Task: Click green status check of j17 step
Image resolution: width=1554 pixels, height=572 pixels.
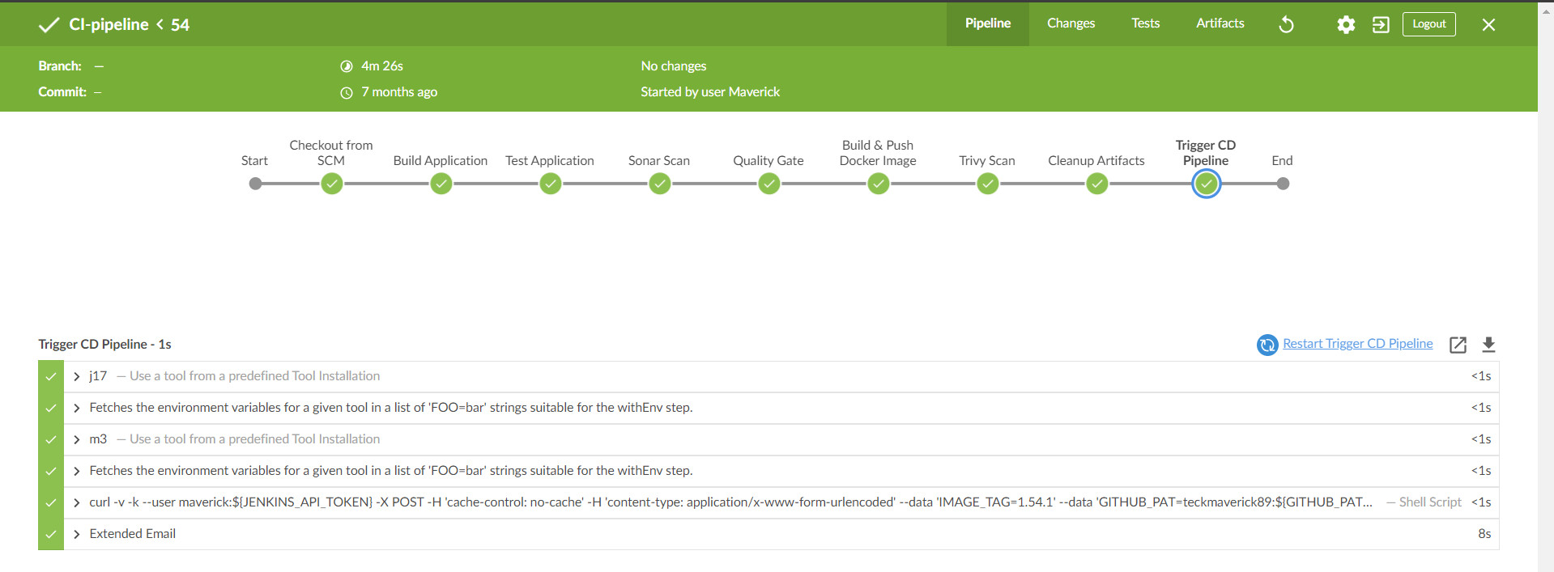Action: (51, 376)
